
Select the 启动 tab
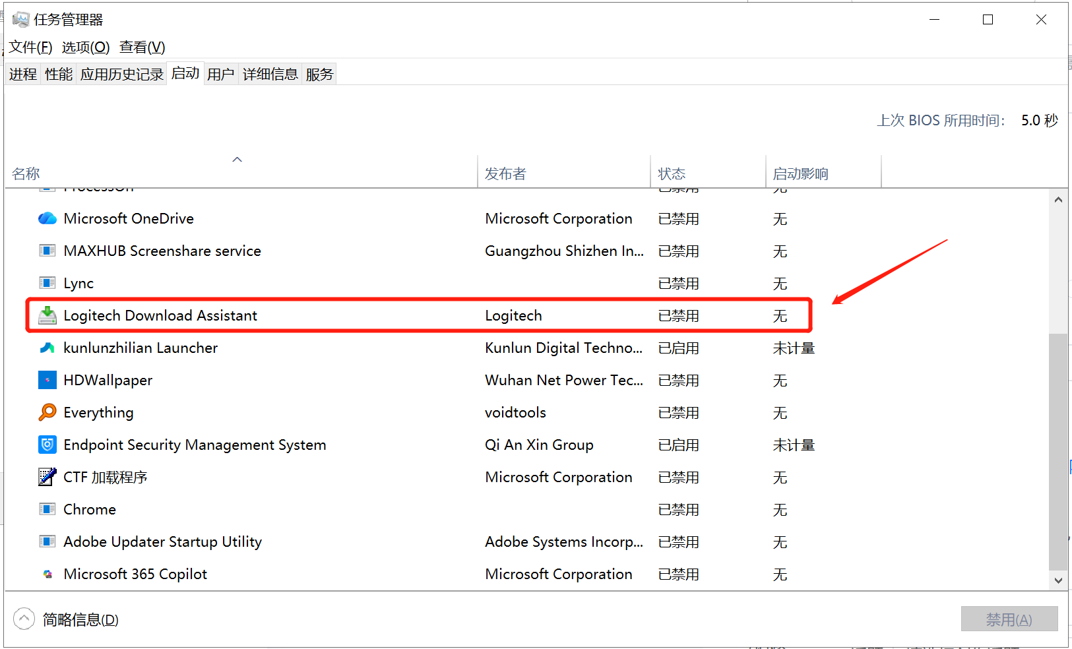tap(185, 73)
